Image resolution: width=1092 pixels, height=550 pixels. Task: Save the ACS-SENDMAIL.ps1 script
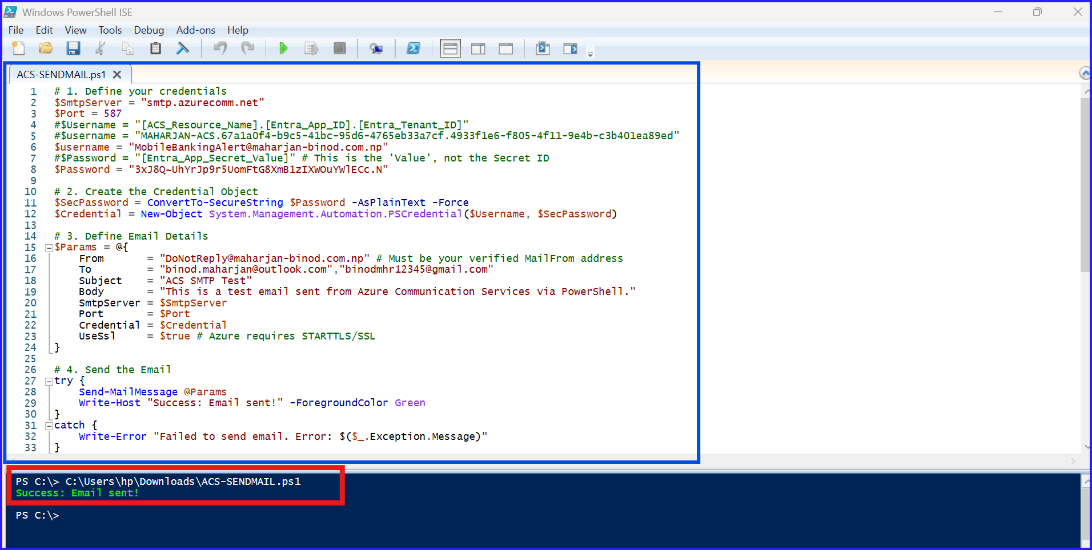click(73, 48)
